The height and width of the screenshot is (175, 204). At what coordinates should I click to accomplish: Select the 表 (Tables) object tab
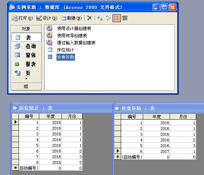coord(26,37)
